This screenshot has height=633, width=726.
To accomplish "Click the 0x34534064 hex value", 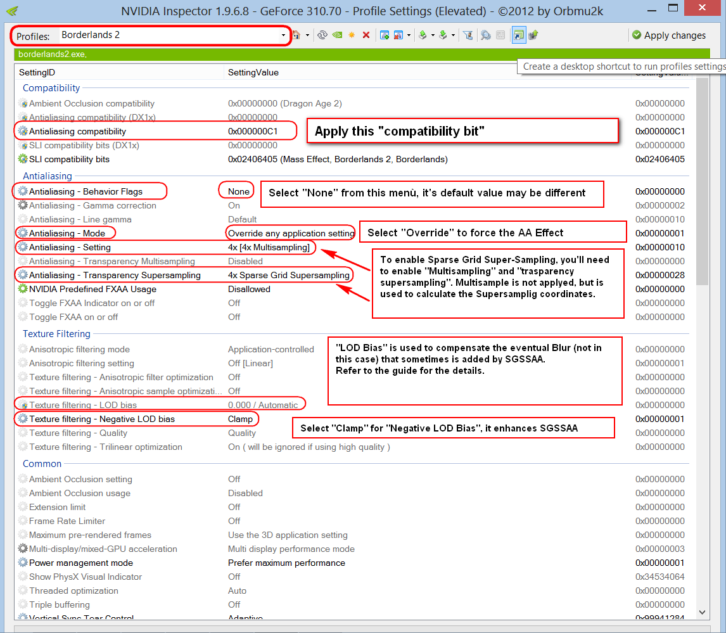I will (659, 577).
